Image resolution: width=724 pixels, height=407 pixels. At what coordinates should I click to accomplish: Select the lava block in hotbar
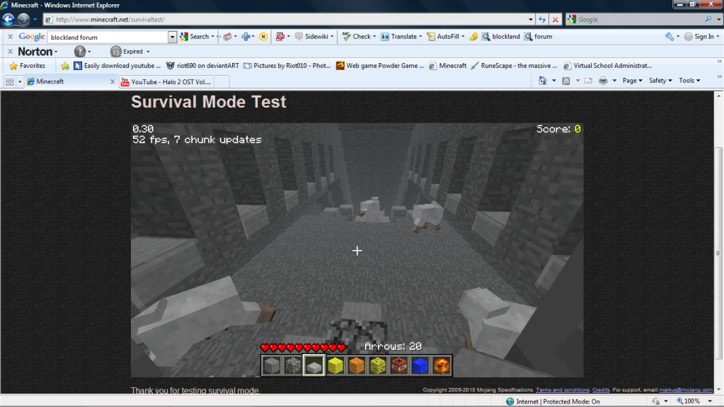[x=442, y=365]
